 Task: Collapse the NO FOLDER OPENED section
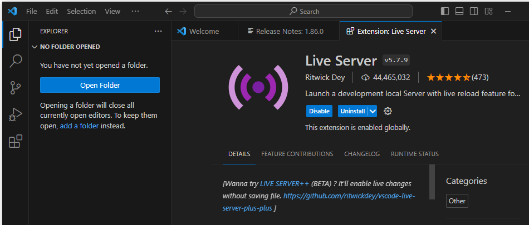(x=34, y=47)
